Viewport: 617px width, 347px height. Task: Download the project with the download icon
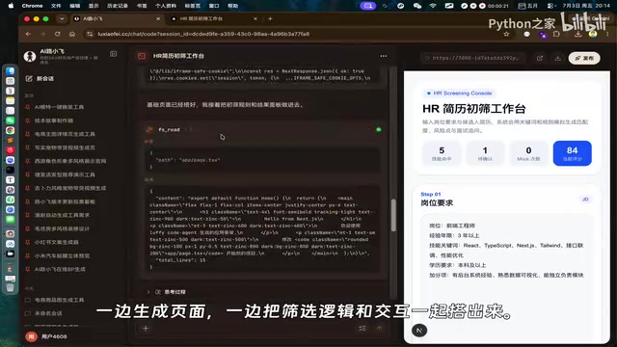tap(557, 58)
